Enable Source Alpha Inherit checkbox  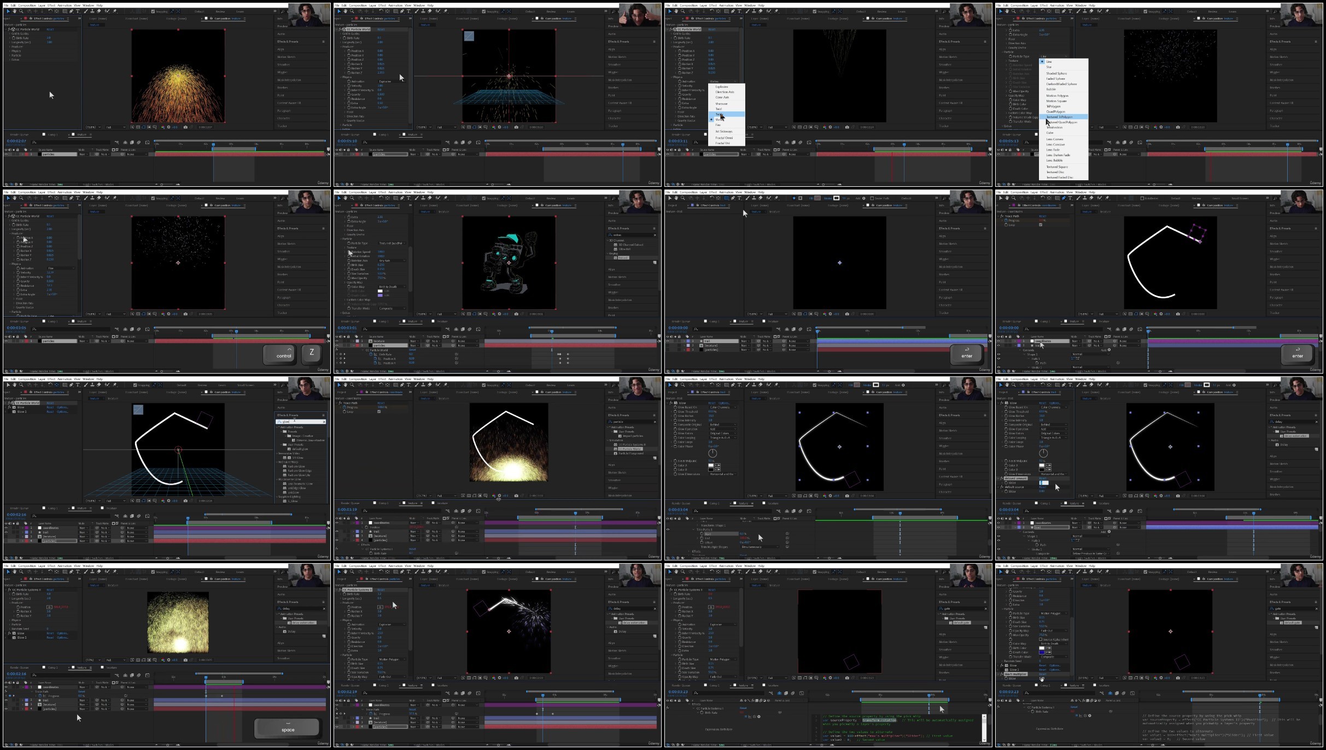tap(1041, 639)
